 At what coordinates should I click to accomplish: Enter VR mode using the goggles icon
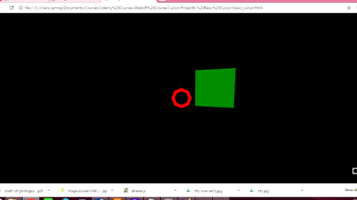click(x=355, y=171)
